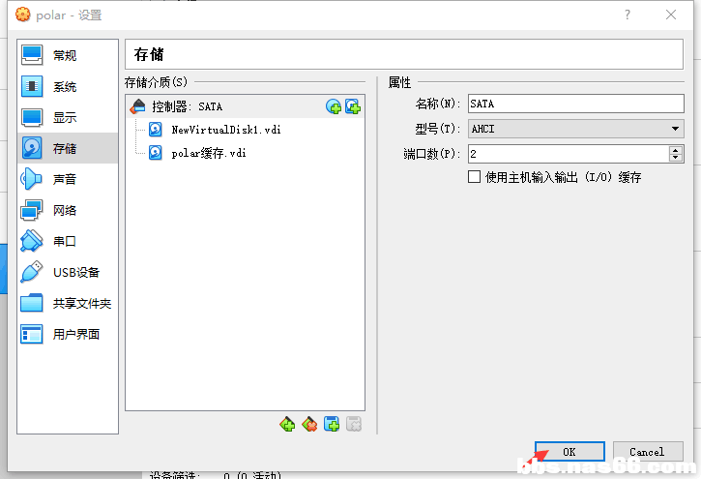Image resolution: width=701 pixels, height=479 pixels.
Task: Click the disabled remove attachment icon
Action: 354,424
